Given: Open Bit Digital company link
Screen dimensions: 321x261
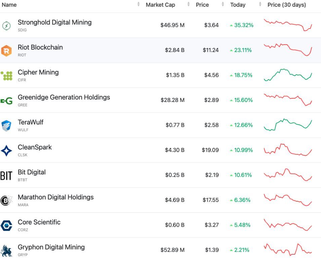Looking at the screenshot, I should (32, 172).
